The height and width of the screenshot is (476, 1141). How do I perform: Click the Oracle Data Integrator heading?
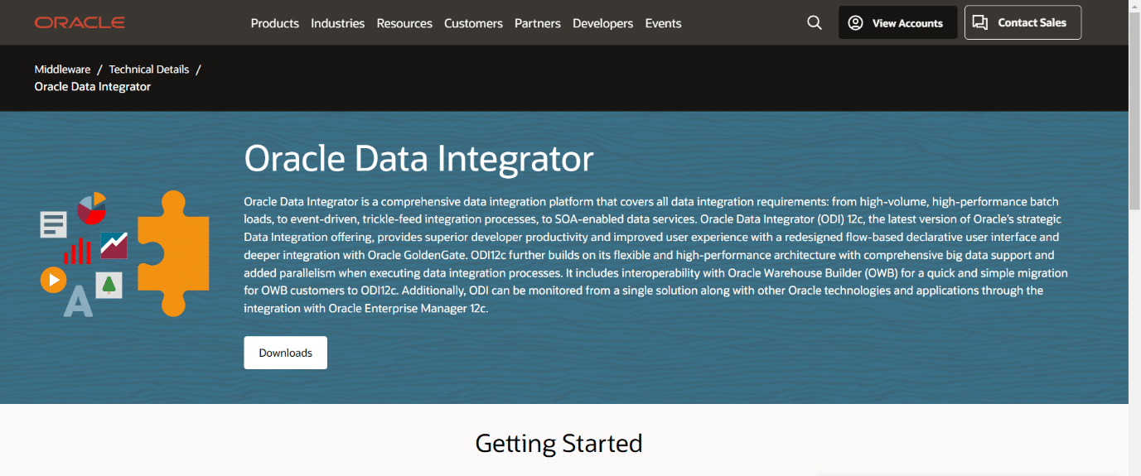click(418, 159)
